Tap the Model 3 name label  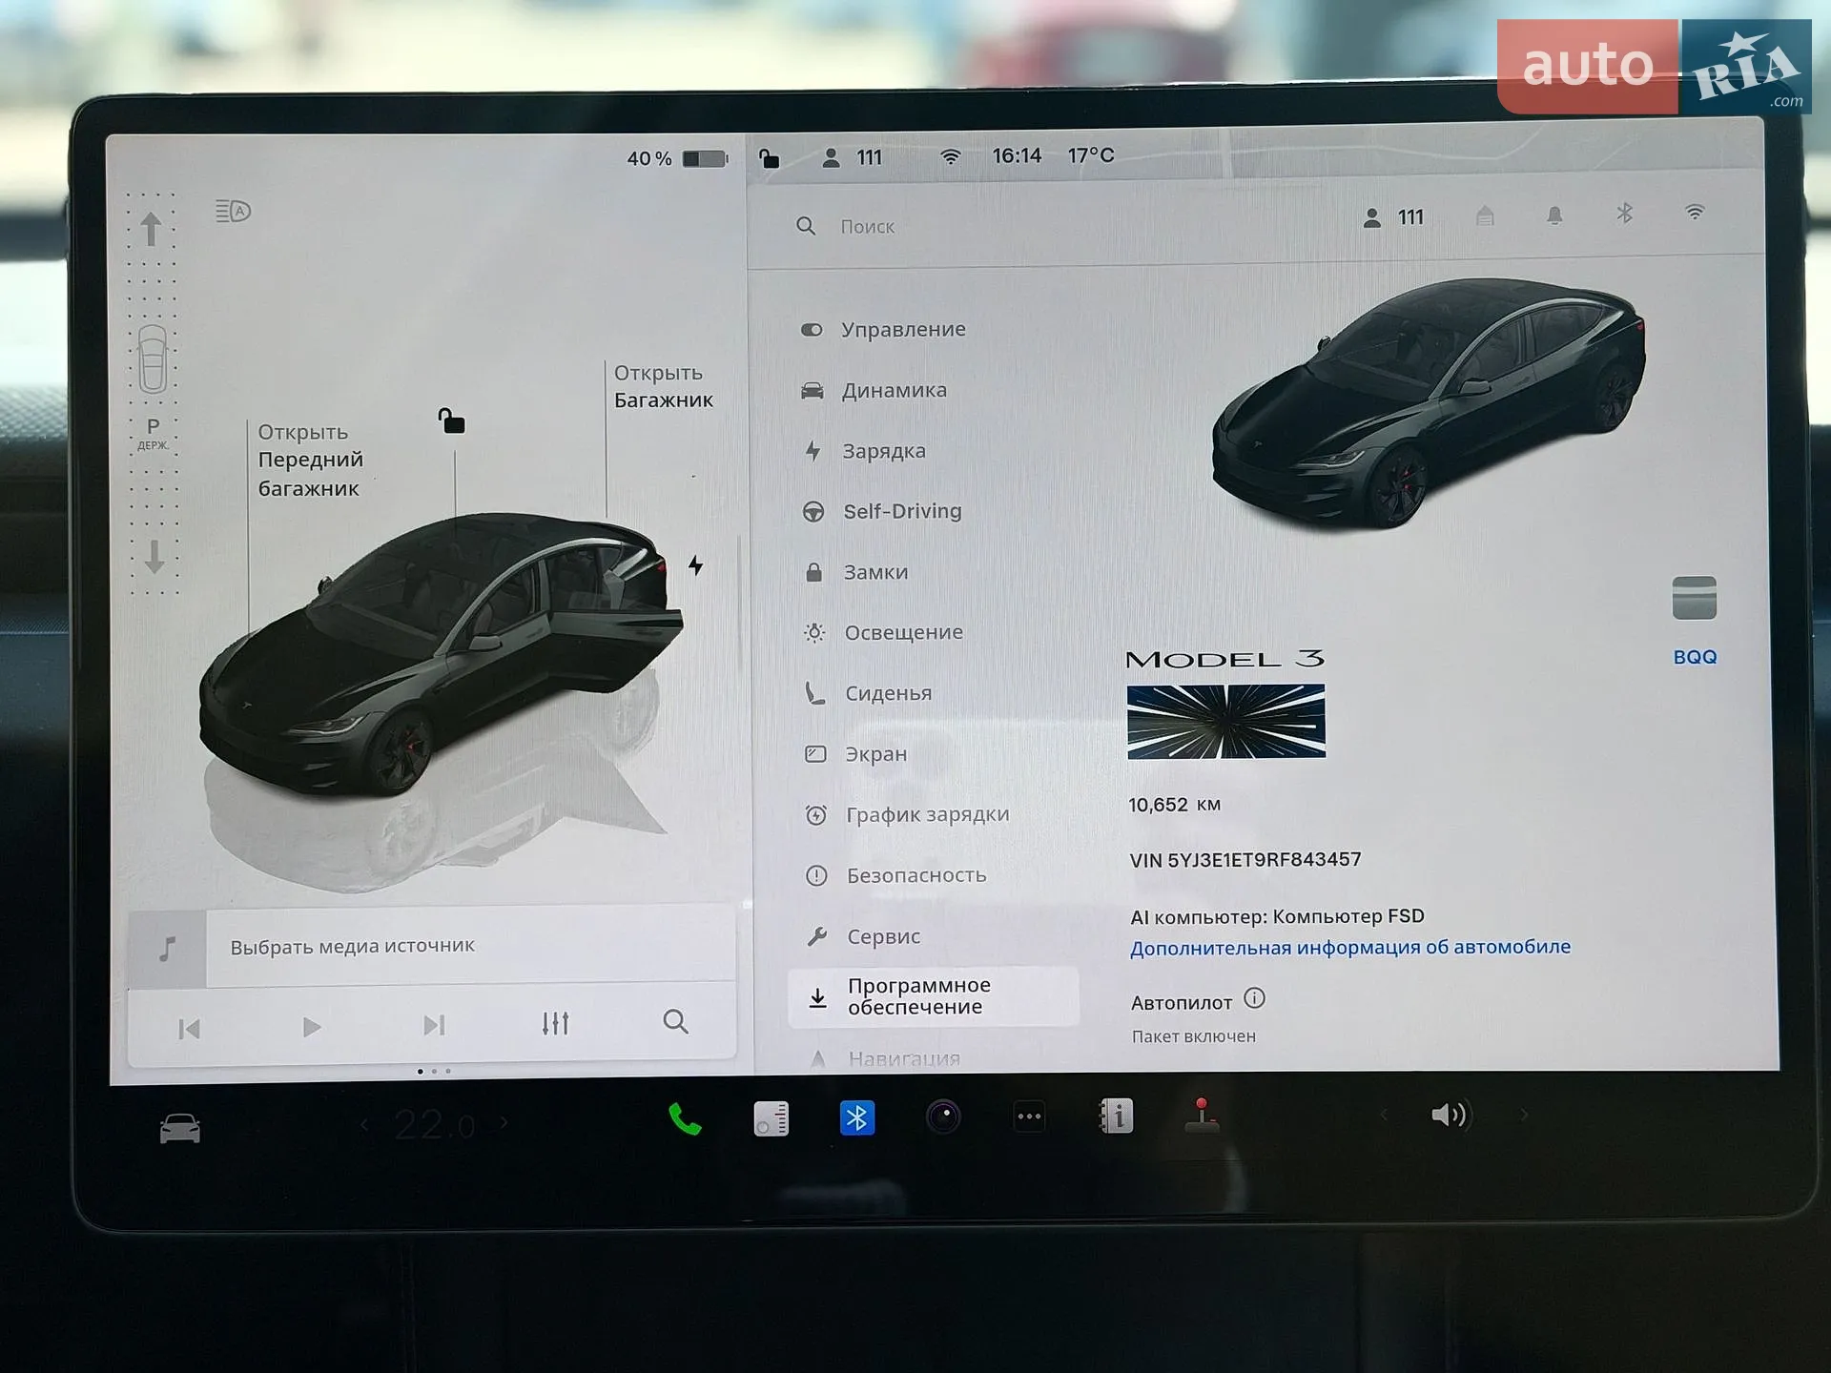tap(1225, 659)
